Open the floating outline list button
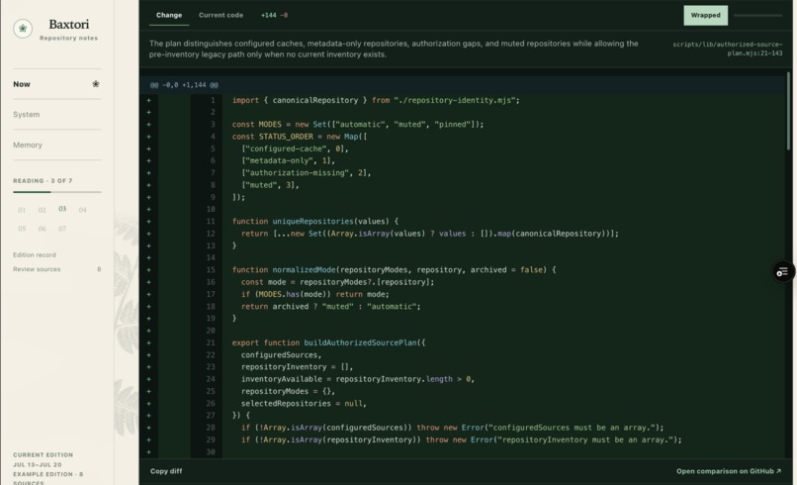The width and height of the screenshot is (797, 485). [783, 272]
